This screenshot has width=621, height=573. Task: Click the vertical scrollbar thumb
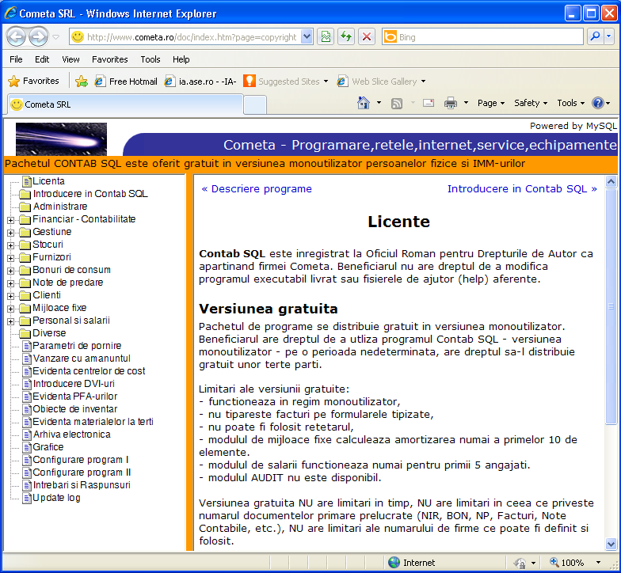611,306
